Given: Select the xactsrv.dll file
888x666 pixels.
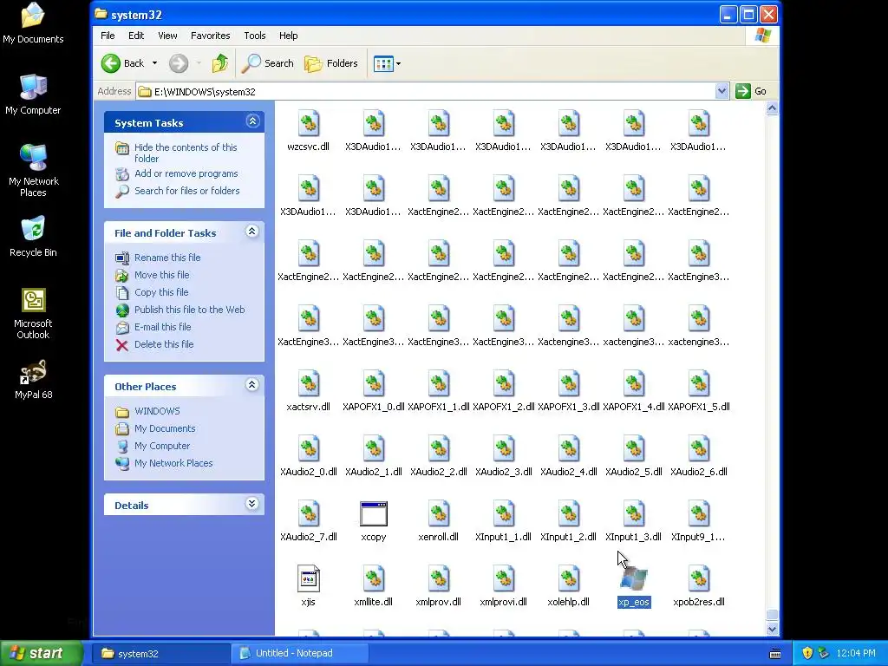Looking at the screenshot, I should 309,383.
